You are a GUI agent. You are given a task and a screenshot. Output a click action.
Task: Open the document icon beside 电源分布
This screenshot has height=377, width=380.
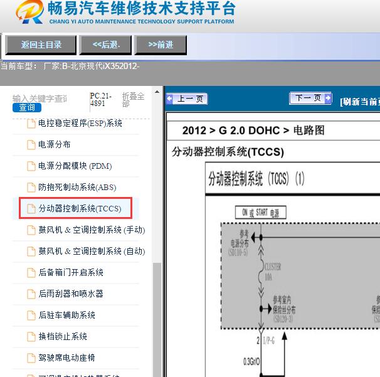31,145
